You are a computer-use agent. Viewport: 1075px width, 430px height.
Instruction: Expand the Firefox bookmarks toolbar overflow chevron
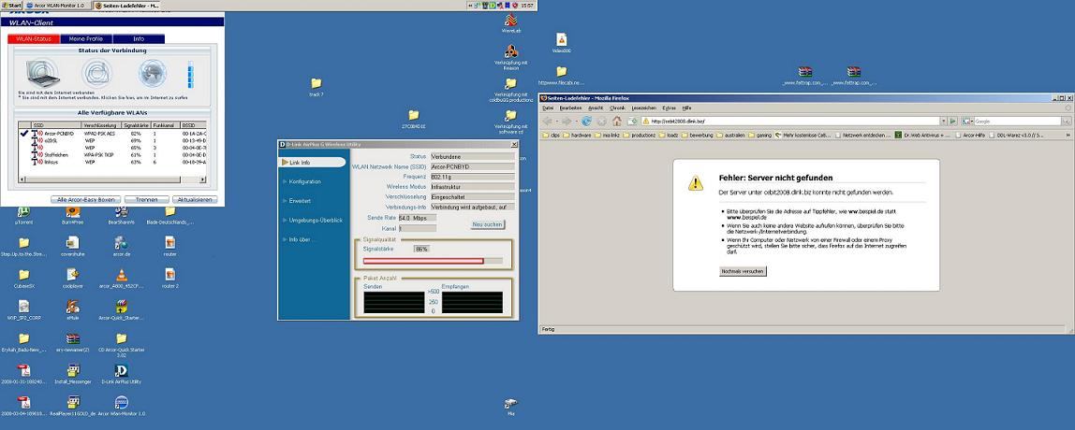point(1068,135)
